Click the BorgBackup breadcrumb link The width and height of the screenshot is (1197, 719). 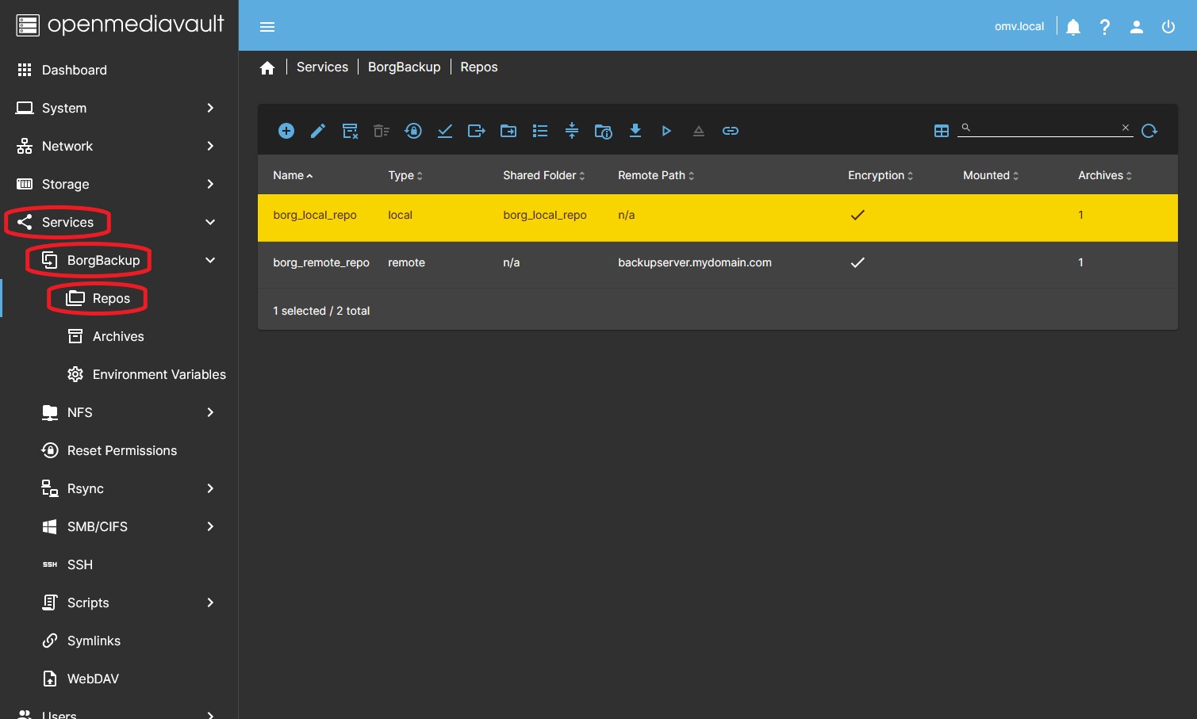pos(404,67)
